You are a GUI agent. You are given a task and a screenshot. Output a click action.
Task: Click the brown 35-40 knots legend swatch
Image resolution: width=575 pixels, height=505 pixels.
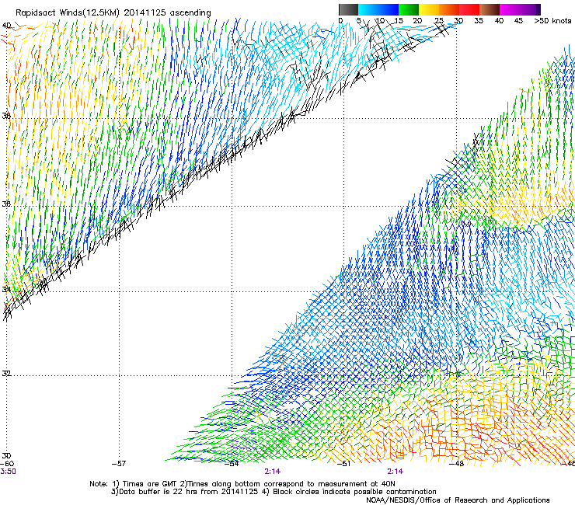(x=490, y=9)
